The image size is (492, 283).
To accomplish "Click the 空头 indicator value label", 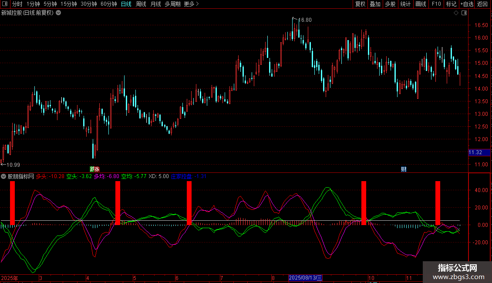I will coord(79,176).
